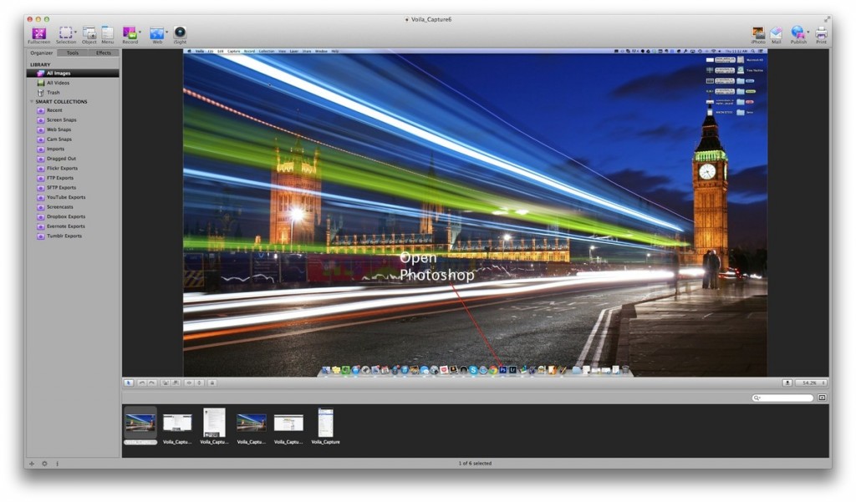The height and width of the screenshot is (502, 856).
Task: Show All Videos in the library
Action: pos(58,83)
